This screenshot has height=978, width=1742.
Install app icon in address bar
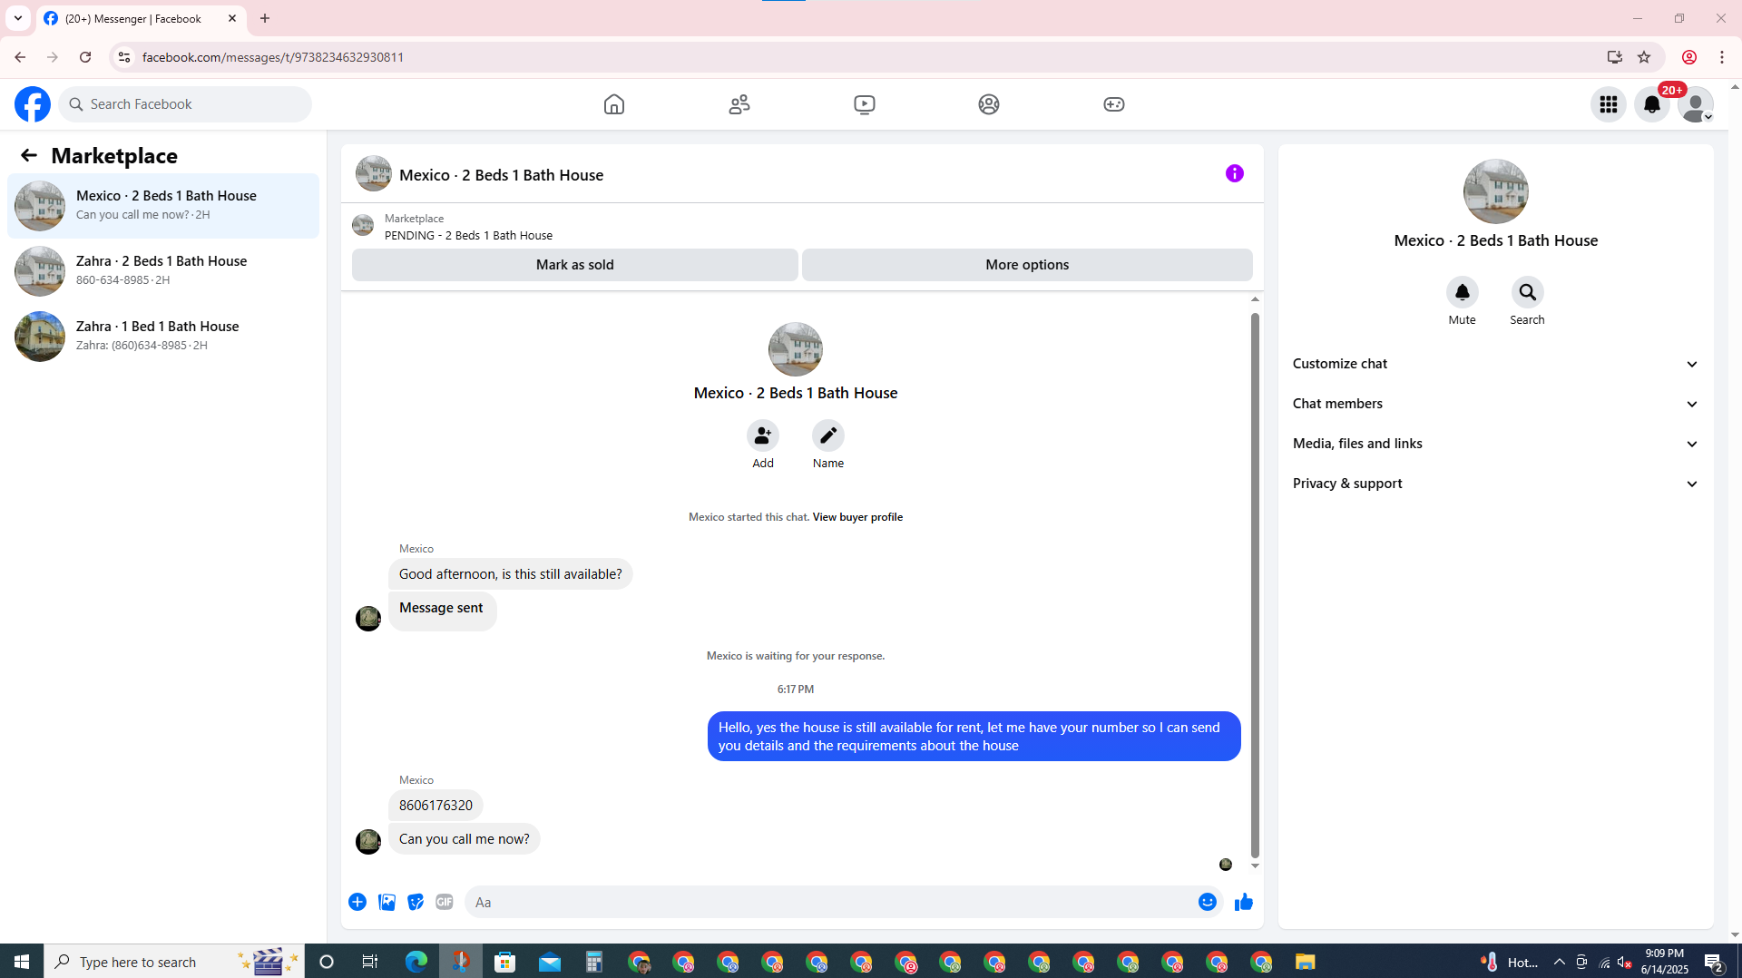pyautogui.click(x=1614, y=57)
